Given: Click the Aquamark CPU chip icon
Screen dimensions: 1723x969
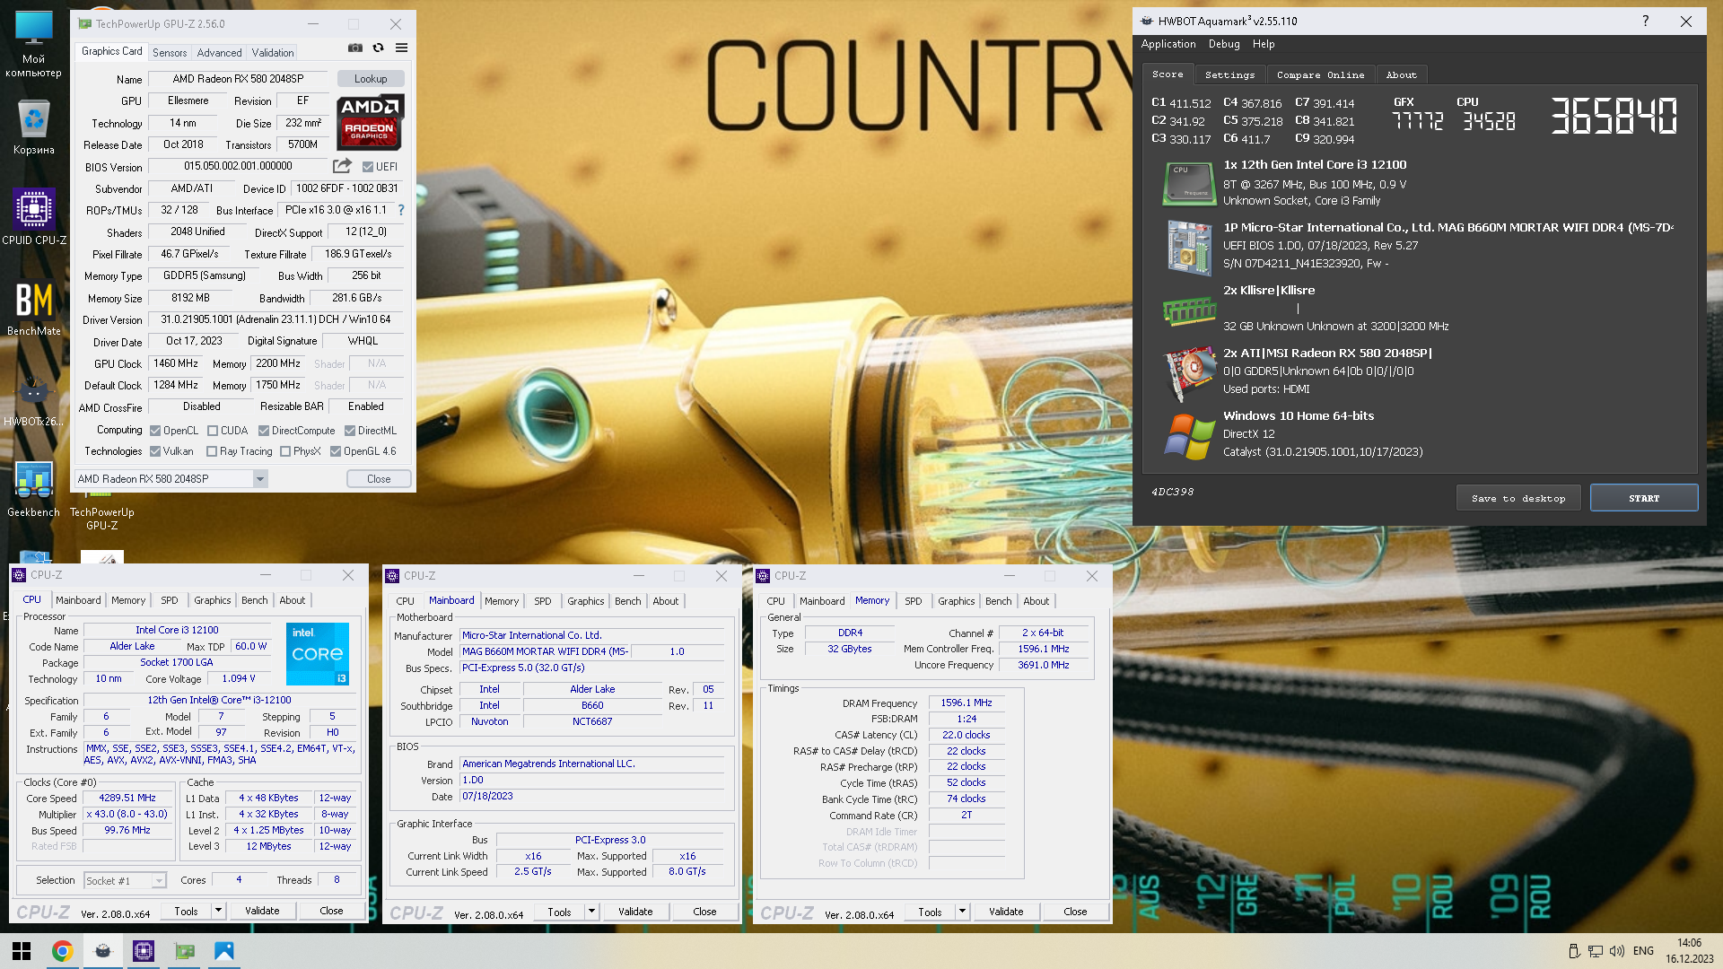Looking at the screenshot, I should pos(1189,183).
